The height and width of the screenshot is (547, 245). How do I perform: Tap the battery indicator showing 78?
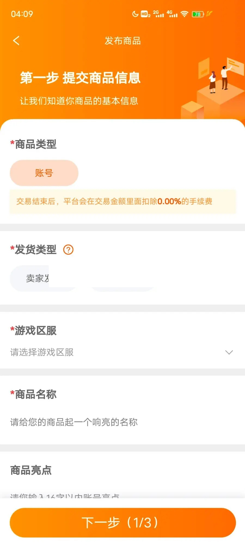click(198, 14)
